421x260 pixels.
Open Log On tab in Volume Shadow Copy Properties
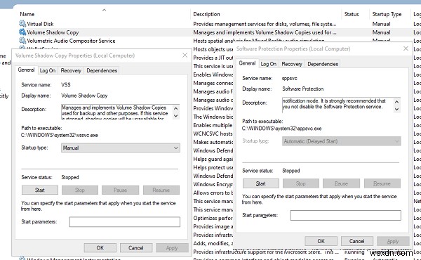[x=48, y=70]
